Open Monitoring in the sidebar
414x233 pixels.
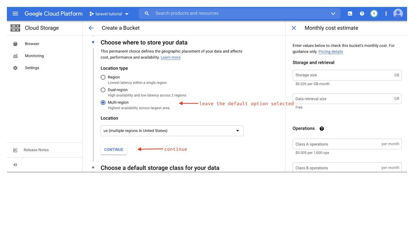click(x=34, y=56)
